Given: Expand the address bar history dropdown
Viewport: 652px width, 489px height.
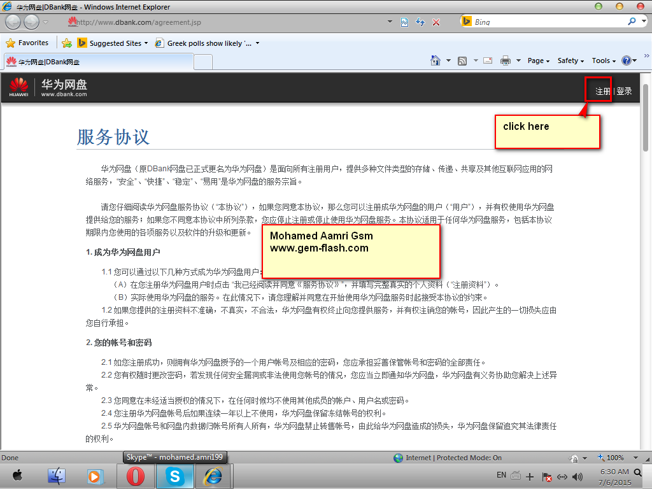Looking at the screenshot, I should coord(390,22).
